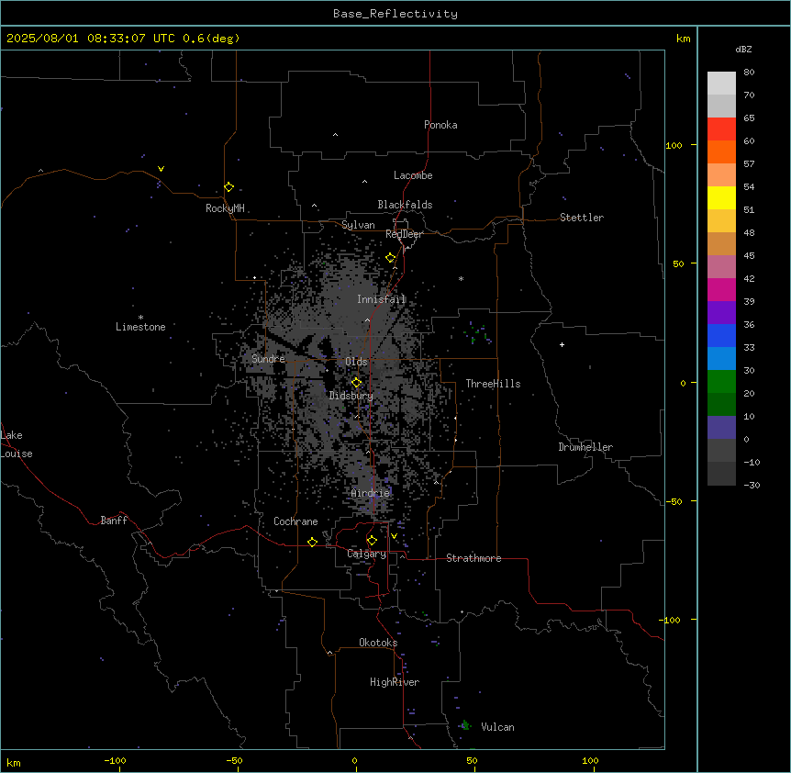This screenshot has height=773, width=791.
Task: Click the Cochrane label
Action: (x=295, y=521)
